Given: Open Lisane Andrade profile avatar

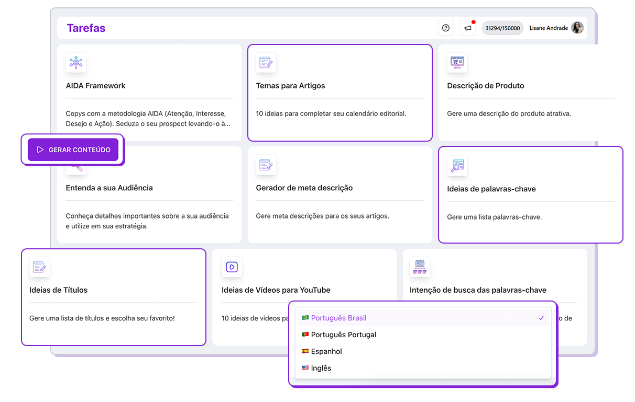Looking at the screenshot, I should point(577,28).
